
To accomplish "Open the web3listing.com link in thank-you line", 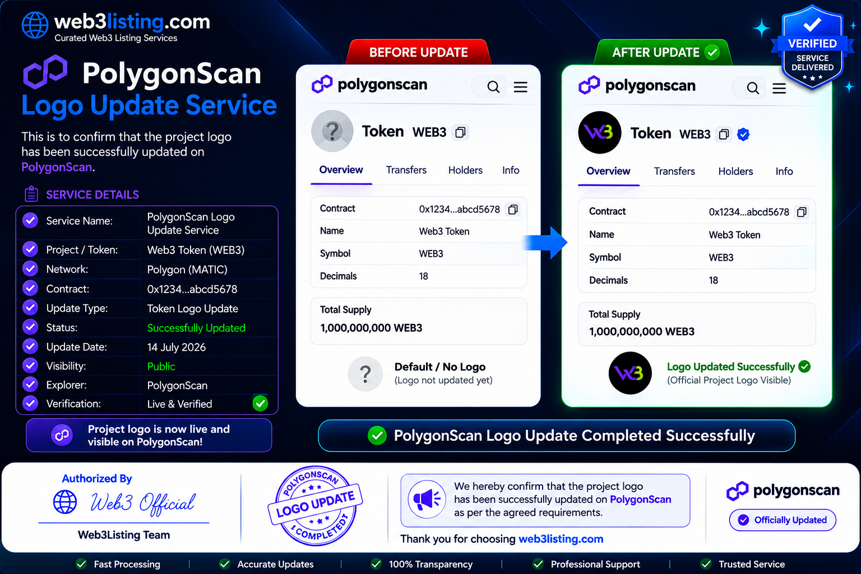I will 561,539.
